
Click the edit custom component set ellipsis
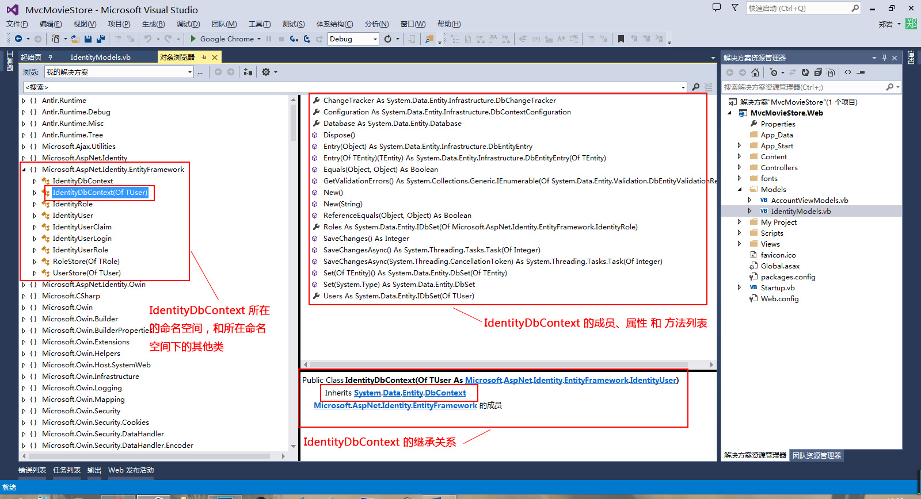tap(200, 72)
